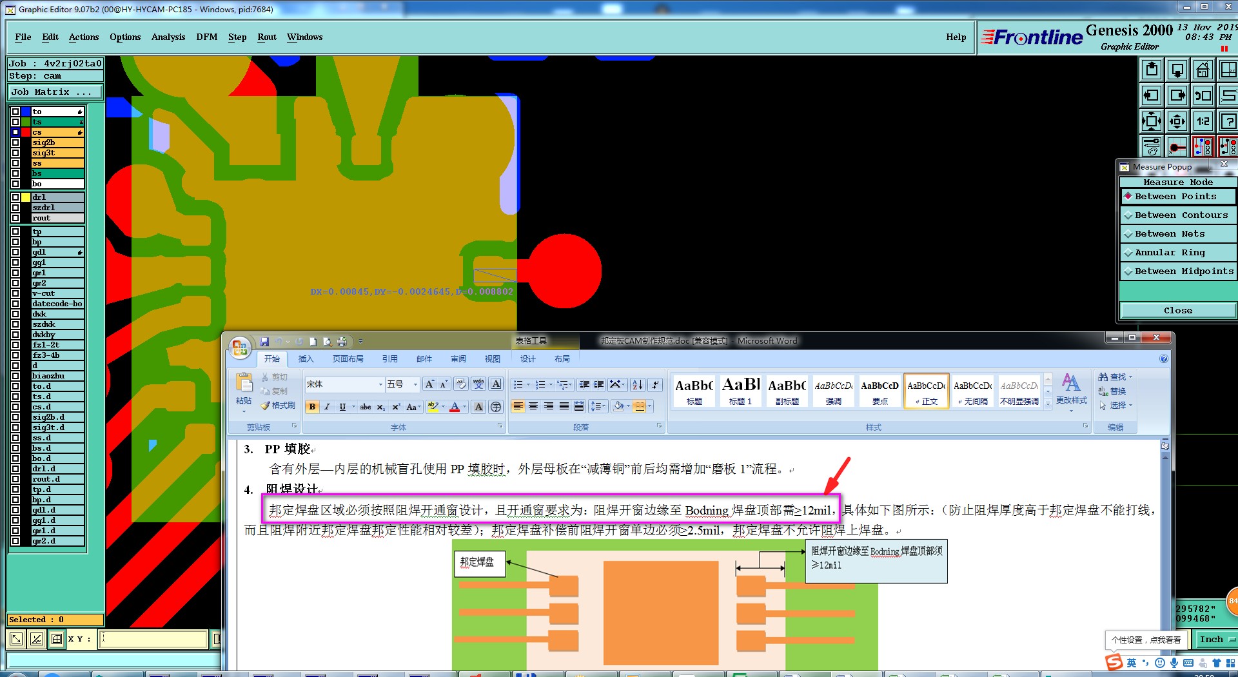Open the Find (查找) dropdown arrow
This screenshot has height=677, width=1238.
1130,377
